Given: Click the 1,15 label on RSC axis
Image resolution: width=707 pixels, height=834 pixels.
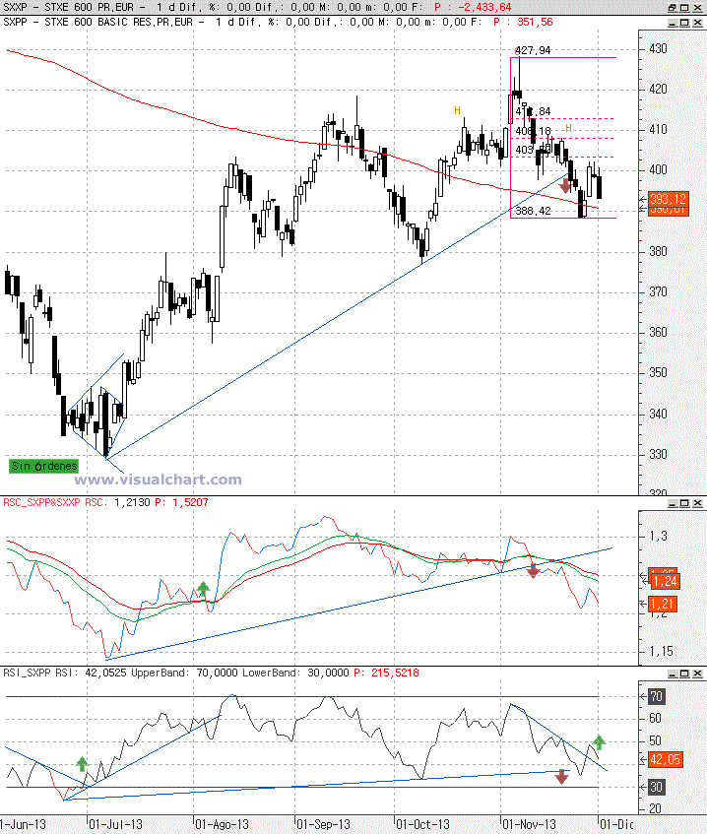Looking at the screenshot, I should click(662, 652).
